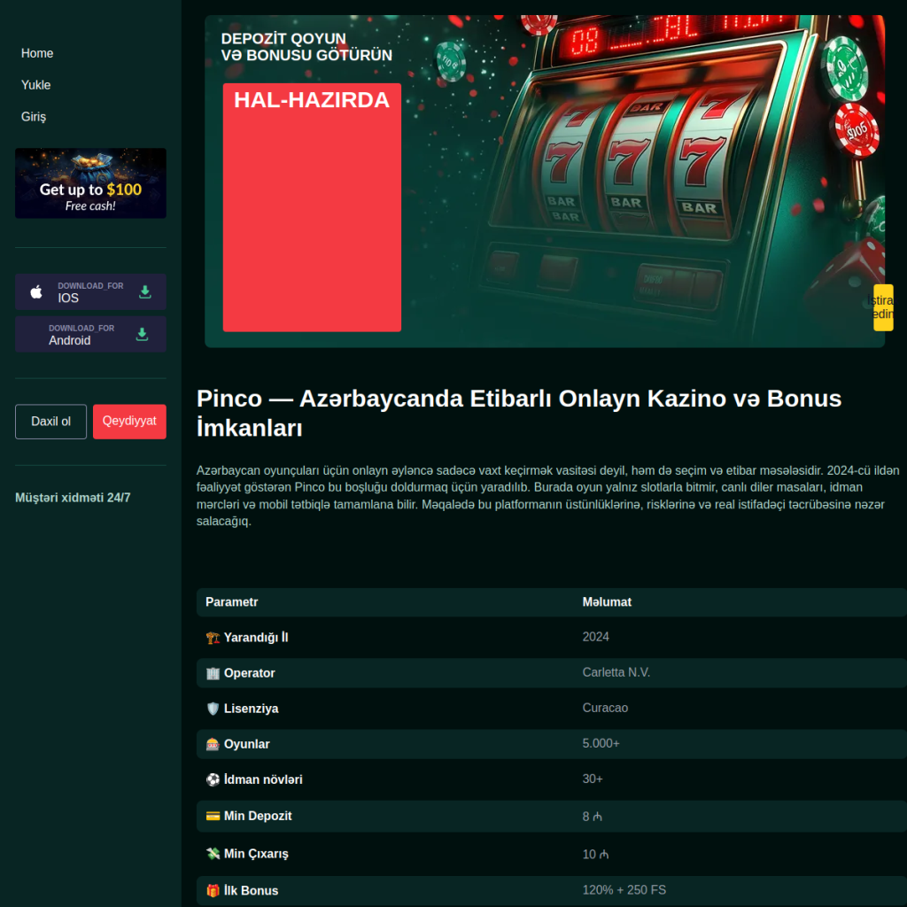Select the Parametr column header

click(231, 602)
